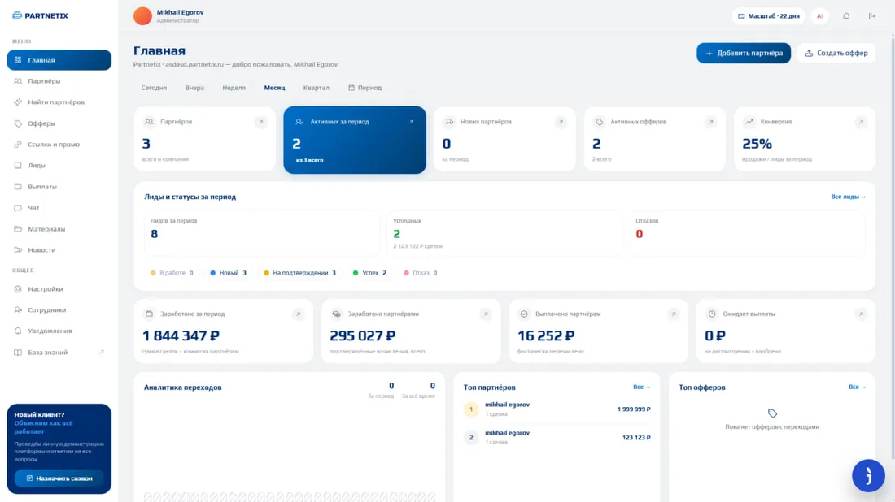Select the Неделя period tab

(x=234, y=88)
